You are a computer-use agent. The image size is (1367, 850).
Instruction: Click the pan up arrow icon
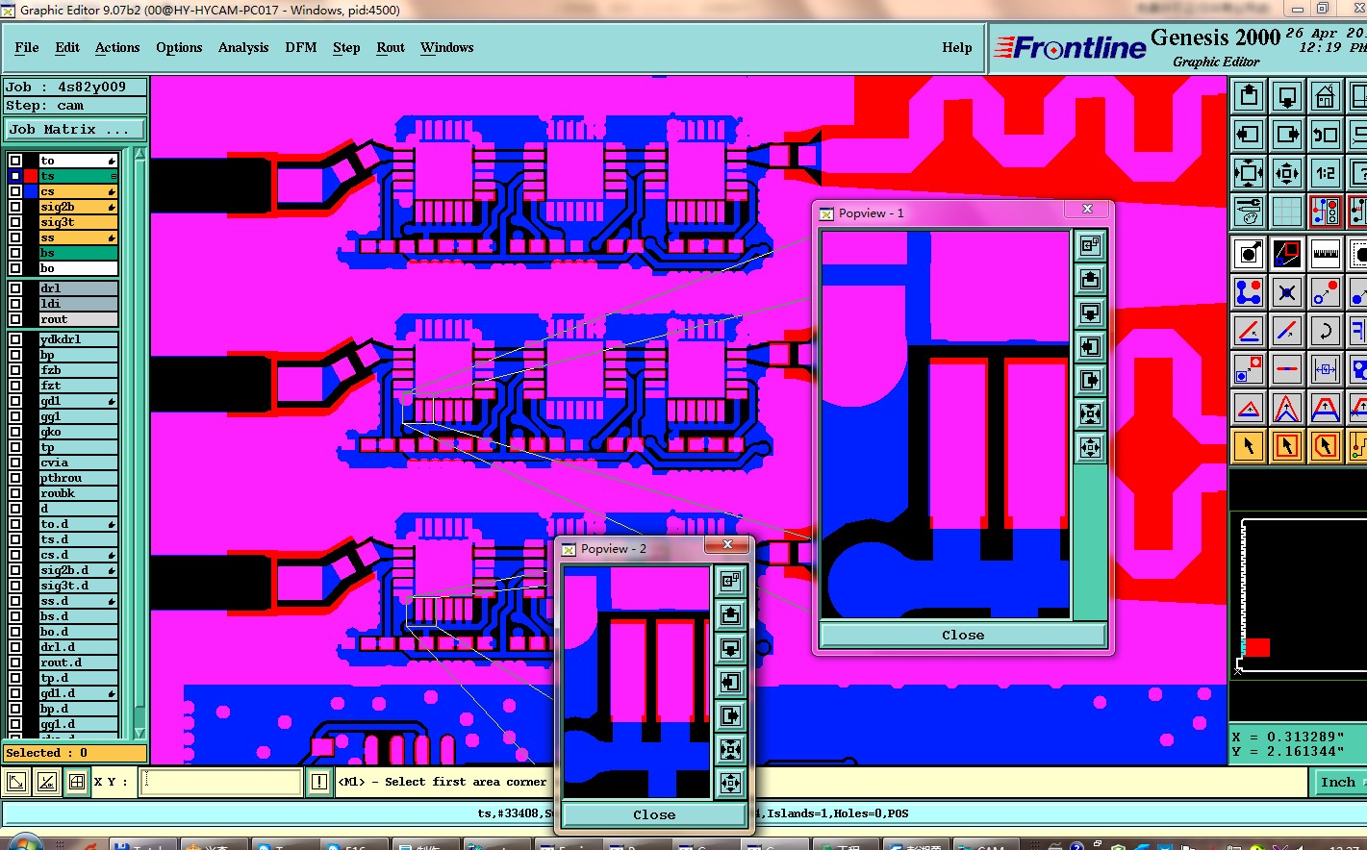[1249, 96]
